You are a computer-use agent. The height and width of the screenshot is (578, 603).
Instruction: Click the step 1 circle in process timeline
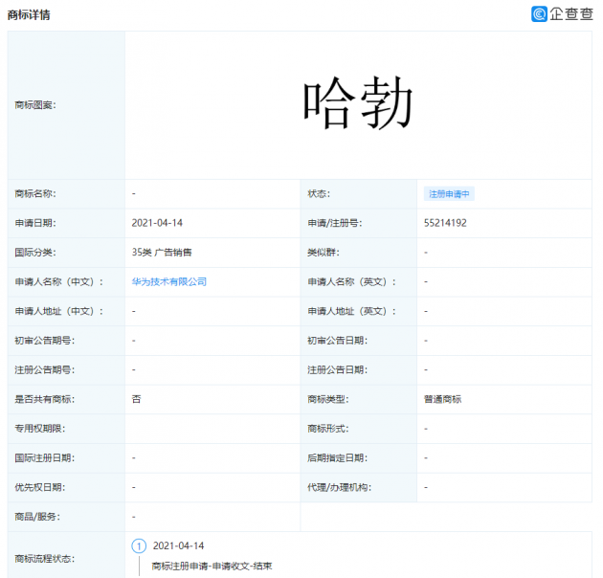[139, 545]
